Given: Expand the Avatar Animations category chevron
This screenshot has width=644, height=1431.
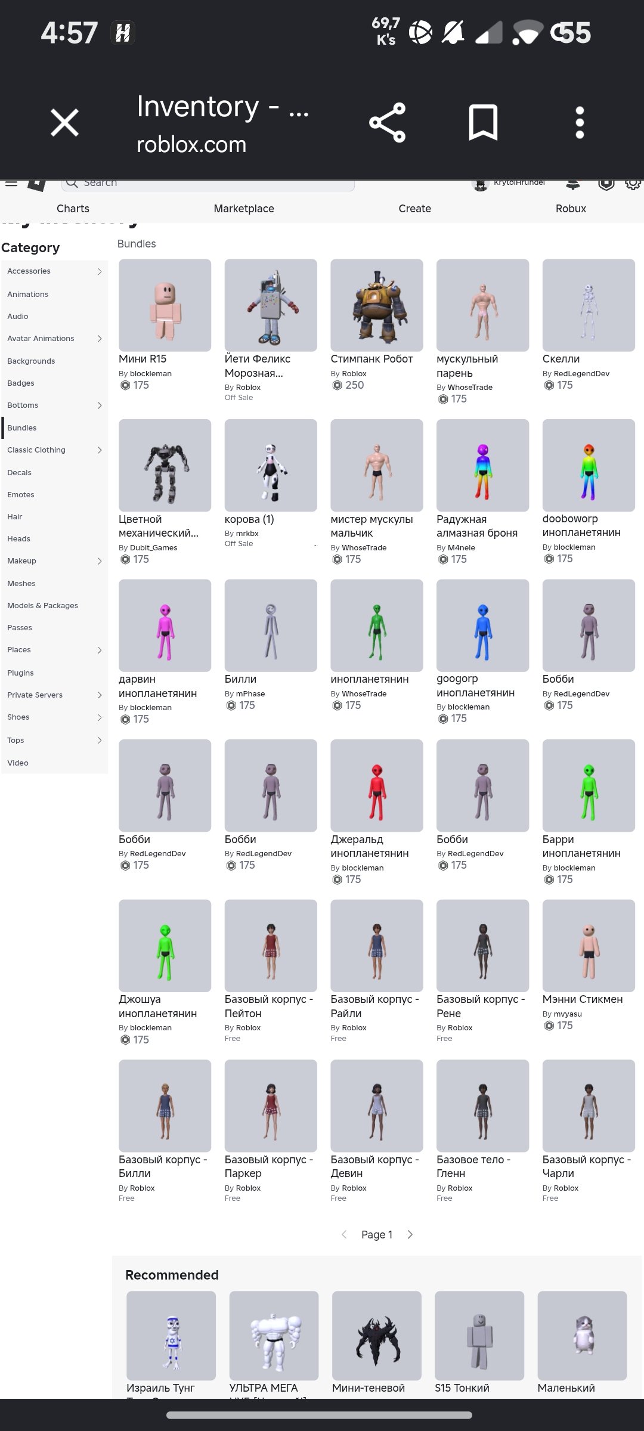Looking at the screenshot, I should coord(100,339).
